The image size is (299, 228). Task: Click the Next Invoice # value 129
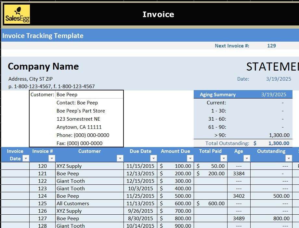(x=271, y=46)
